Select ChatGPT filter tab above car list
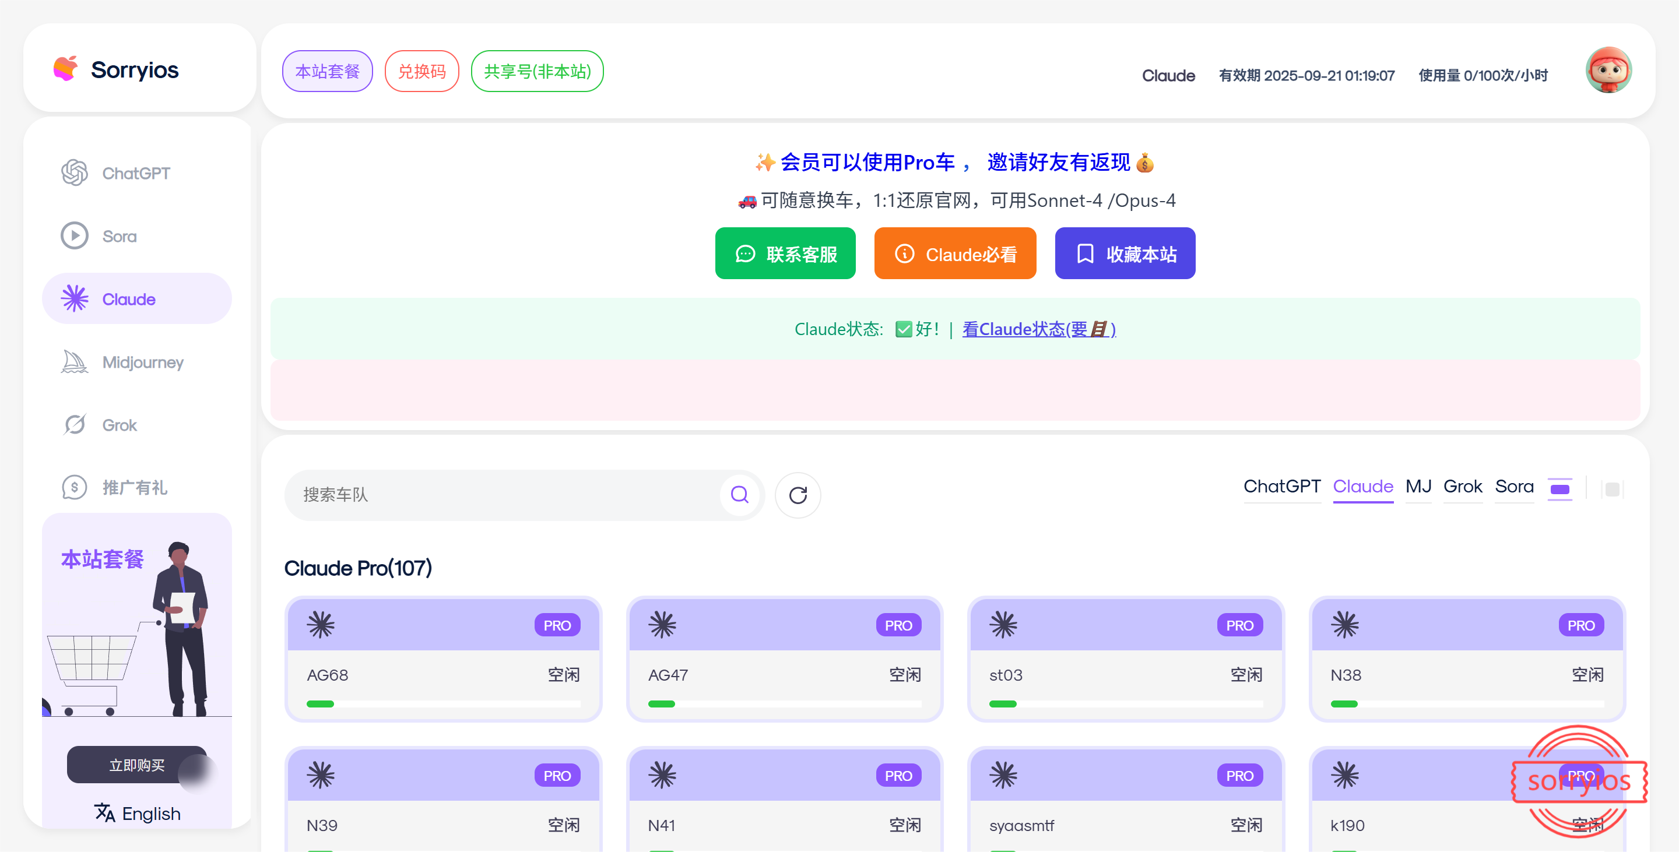Image resolution: width=1679 pixels, height=852 pixels. point(1281,487)
